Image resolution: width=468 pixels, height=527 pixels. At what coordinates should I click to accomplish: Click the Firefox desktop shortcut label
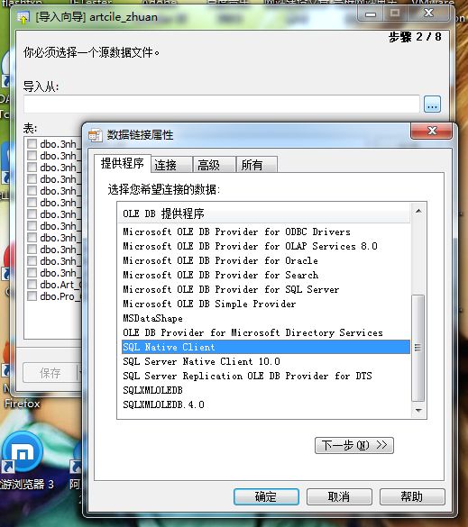(x=23, y=404)
